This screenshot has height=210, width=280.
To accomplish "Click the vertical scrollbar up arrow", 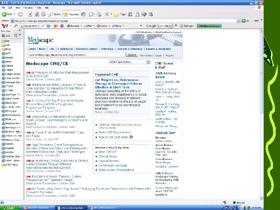I will pyautogui.click(x=261, y=31).
